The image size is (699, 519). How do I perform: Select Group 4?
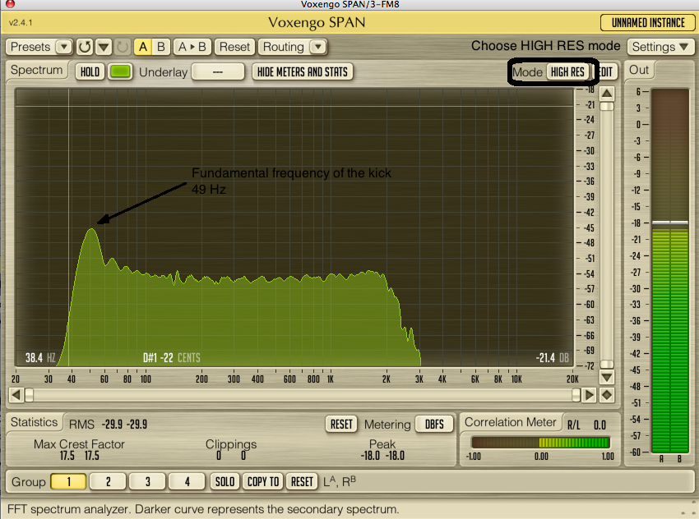click(x=187, y=481)
